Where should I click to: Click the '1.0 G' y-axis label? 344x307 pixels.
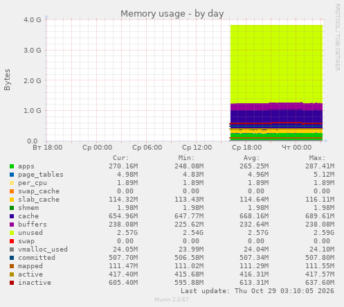pos(33,111)
